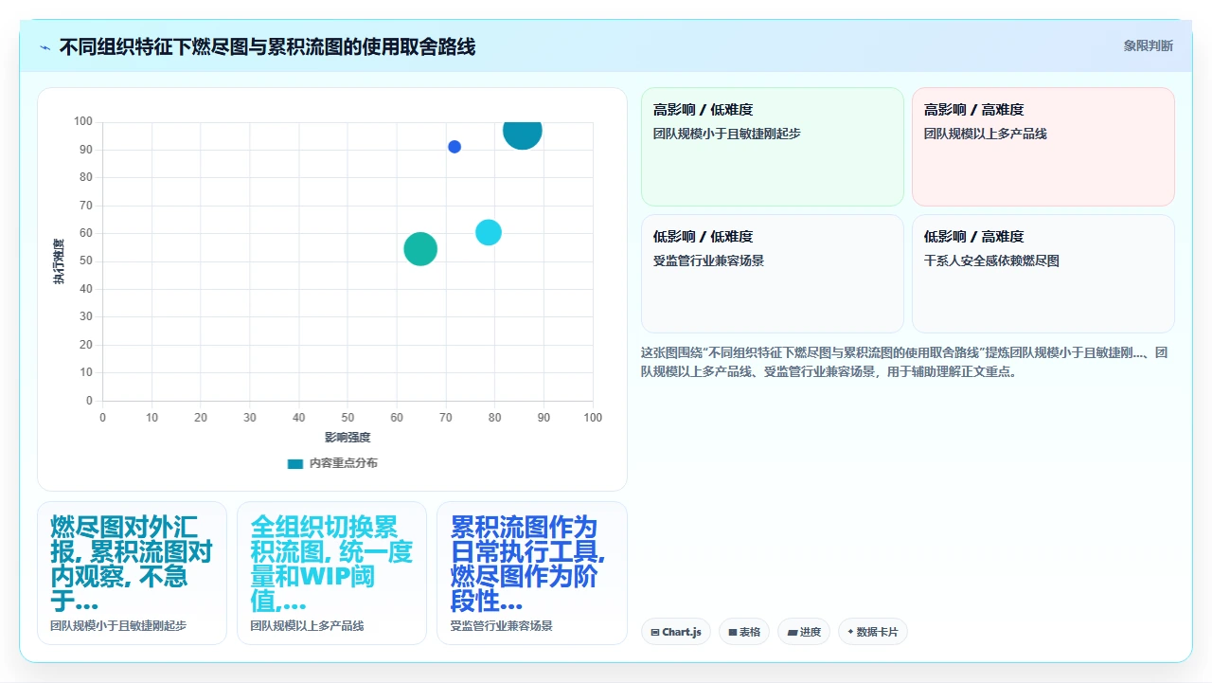This screenshot has height=683, width=1212.
Task: Click the green teal bubble near 55
Action: click(420, 249)
